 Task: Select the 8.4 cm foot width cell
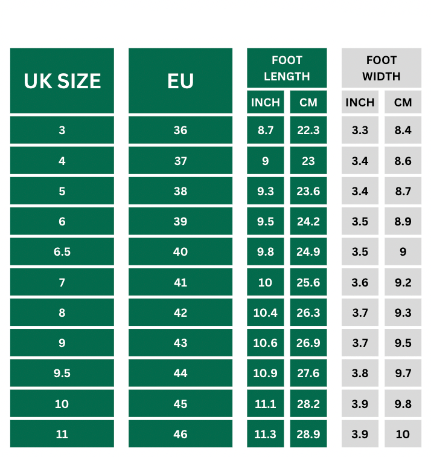pyautogui.click(x=403, y=130)
